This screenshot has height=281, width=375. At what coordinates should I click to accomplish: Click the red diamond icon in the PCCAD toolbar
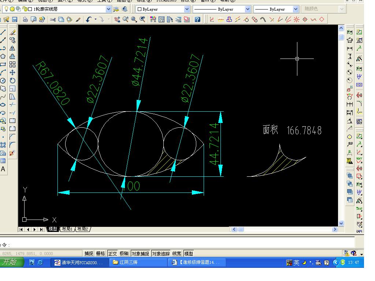(322, 19)
